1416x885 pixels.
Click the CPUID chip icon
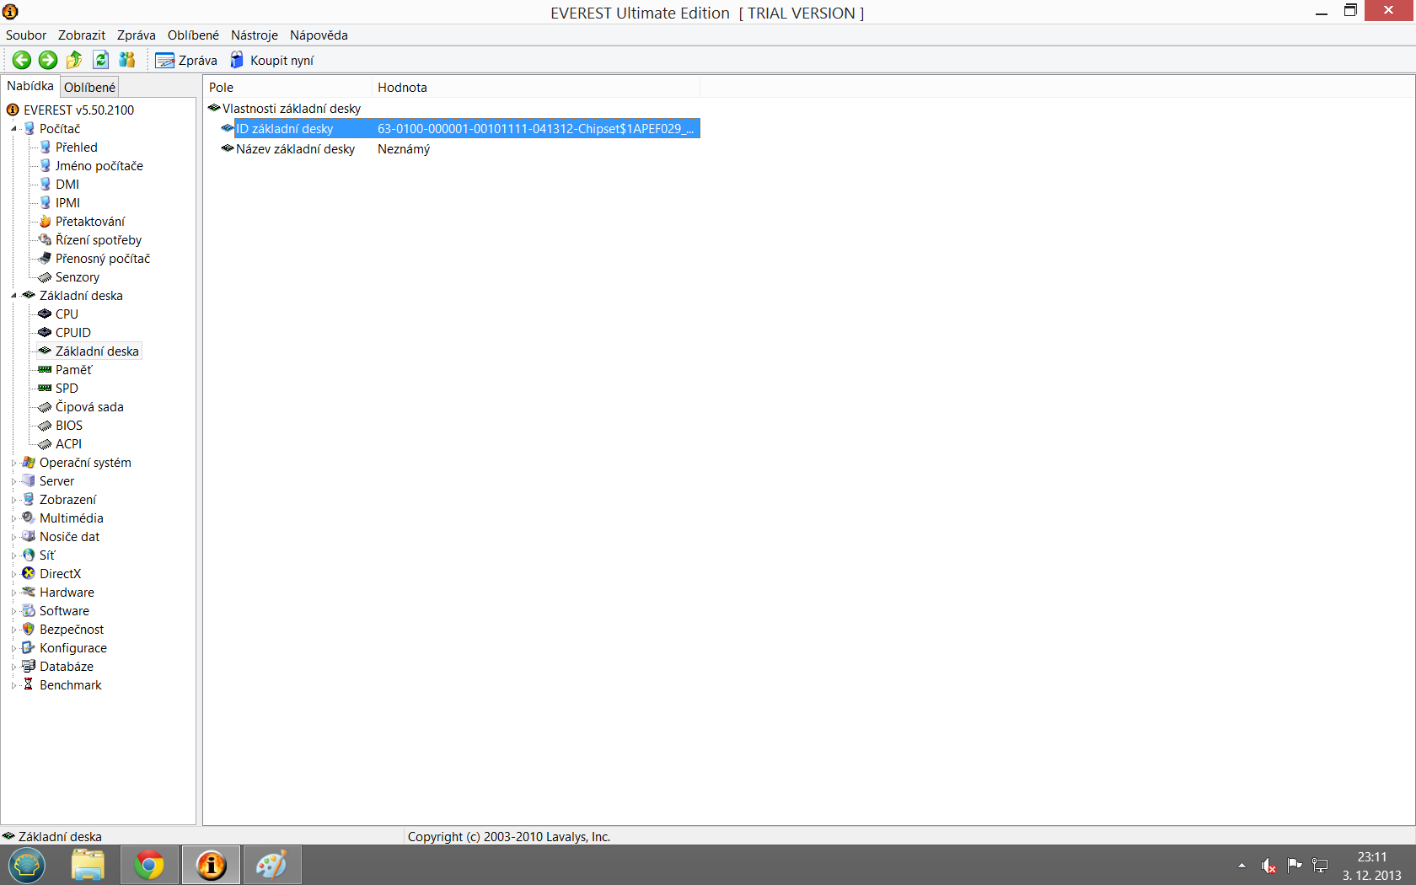46,332
